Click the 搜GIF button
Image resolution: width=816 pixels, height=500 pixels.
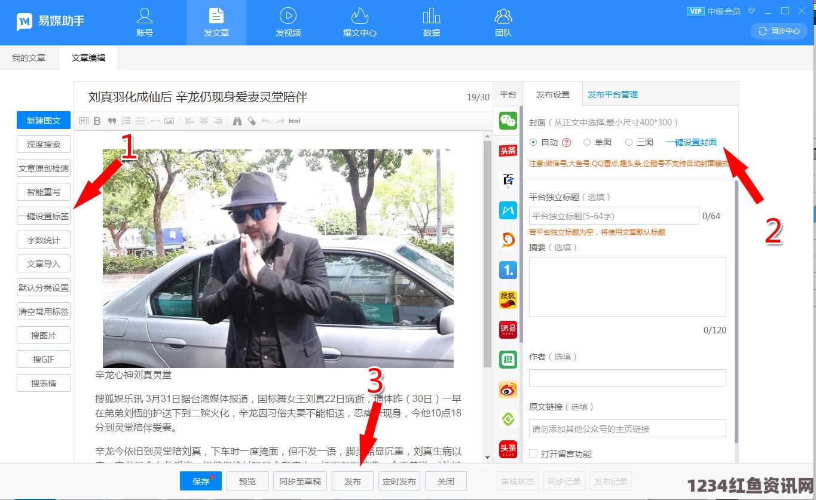coord(44,359)
